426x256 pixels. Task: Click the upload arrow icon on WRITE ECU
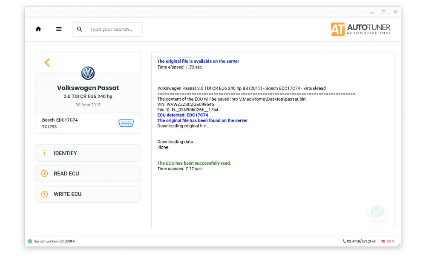point(44,194)
